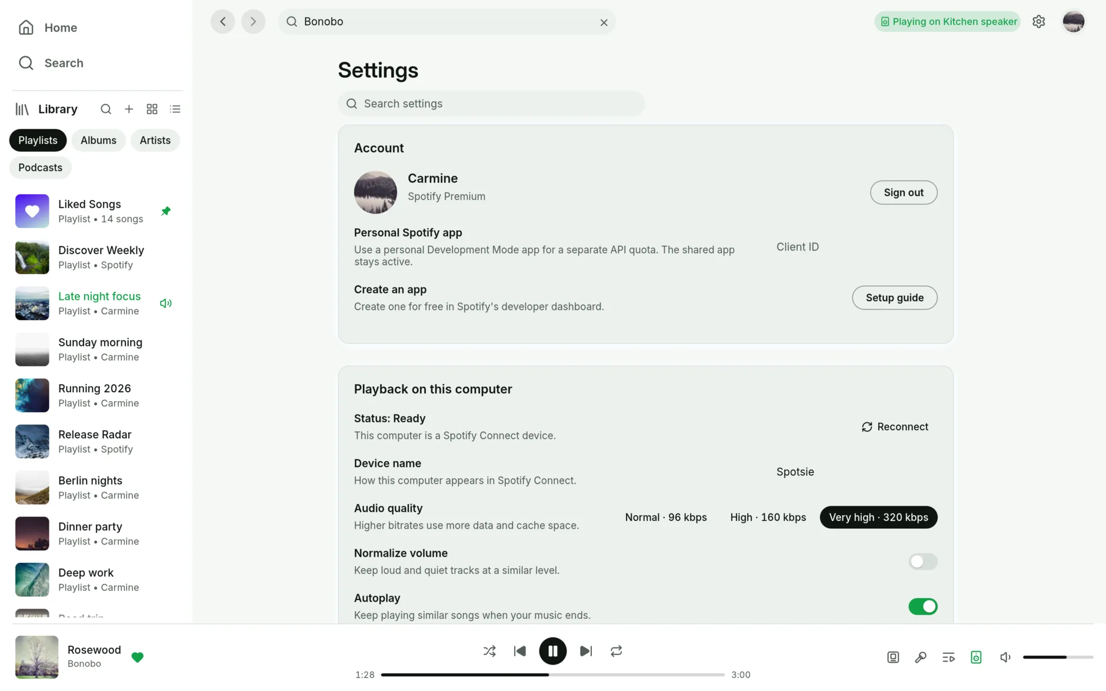Toggle shuffle playback

[x=489, y=651]
